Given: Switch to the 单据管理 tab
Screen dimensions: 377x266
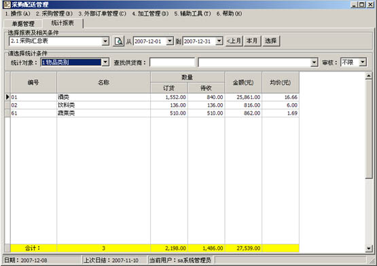Looking at the screenshot, I should 23,24.
